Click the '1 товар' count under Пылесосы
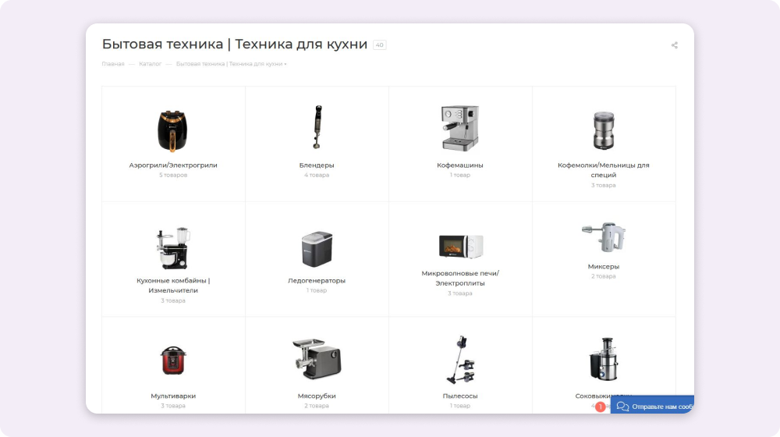The width and height of the screenshot is (780, 437). 460,406
